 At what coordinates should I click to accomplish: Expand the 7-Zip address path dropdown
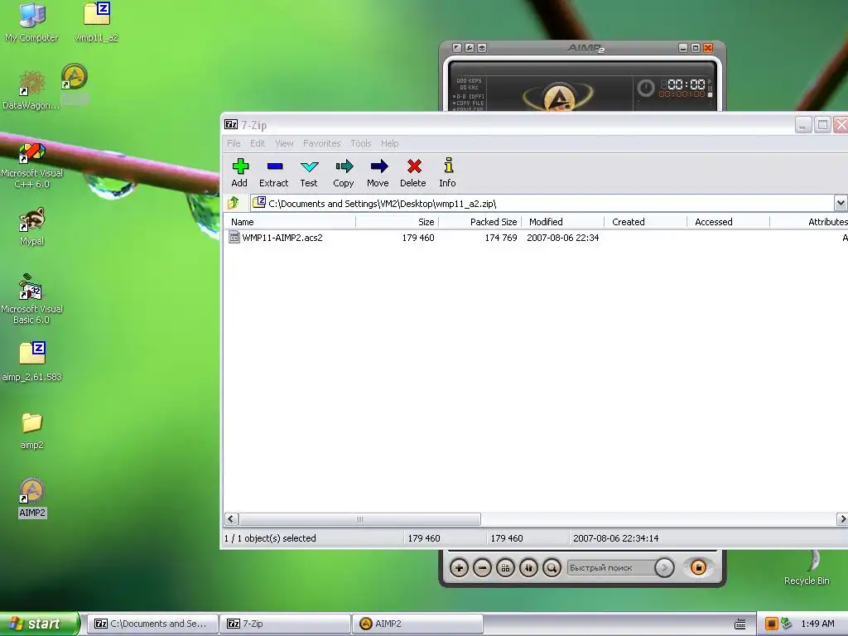tap(840, 204)
